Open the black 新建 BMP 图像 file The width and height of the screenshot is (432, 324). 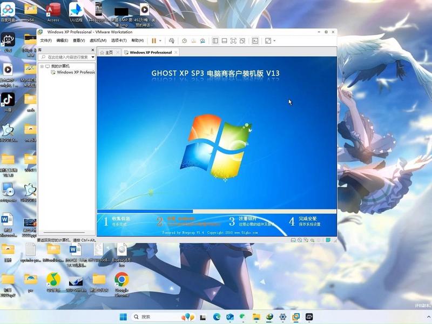tap(122, 16)
